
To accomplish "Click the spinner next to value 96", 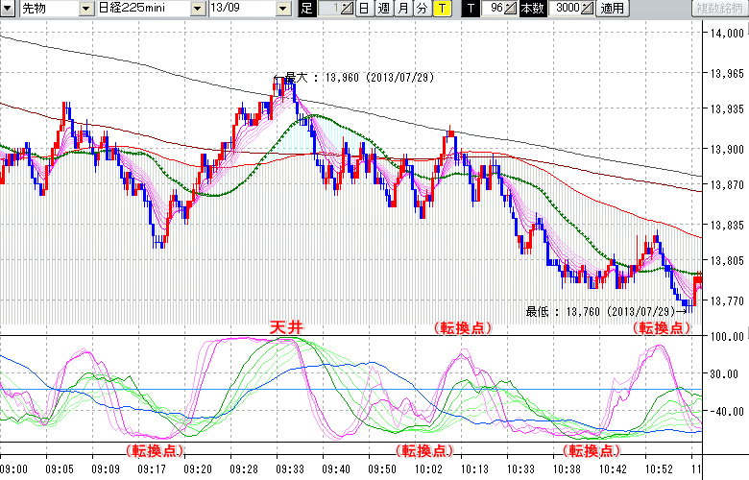I will (x=510, y=9).
